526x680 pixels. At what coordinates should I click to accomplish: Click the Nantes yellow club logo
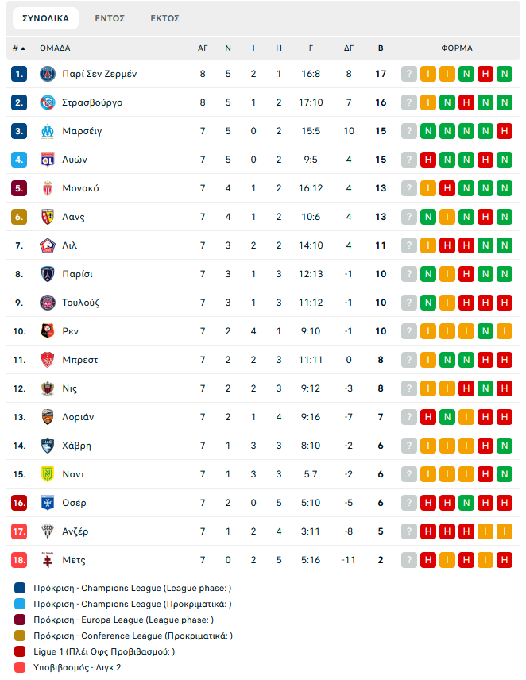[x=47, y=474]
